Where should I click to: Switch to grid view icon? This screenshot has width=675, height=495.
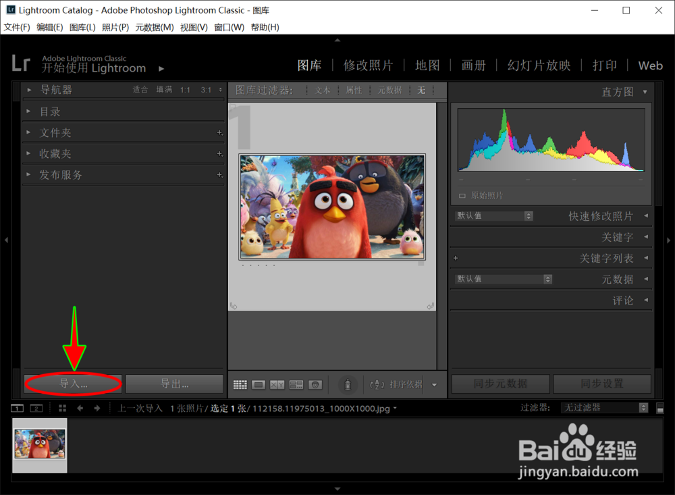240,385
